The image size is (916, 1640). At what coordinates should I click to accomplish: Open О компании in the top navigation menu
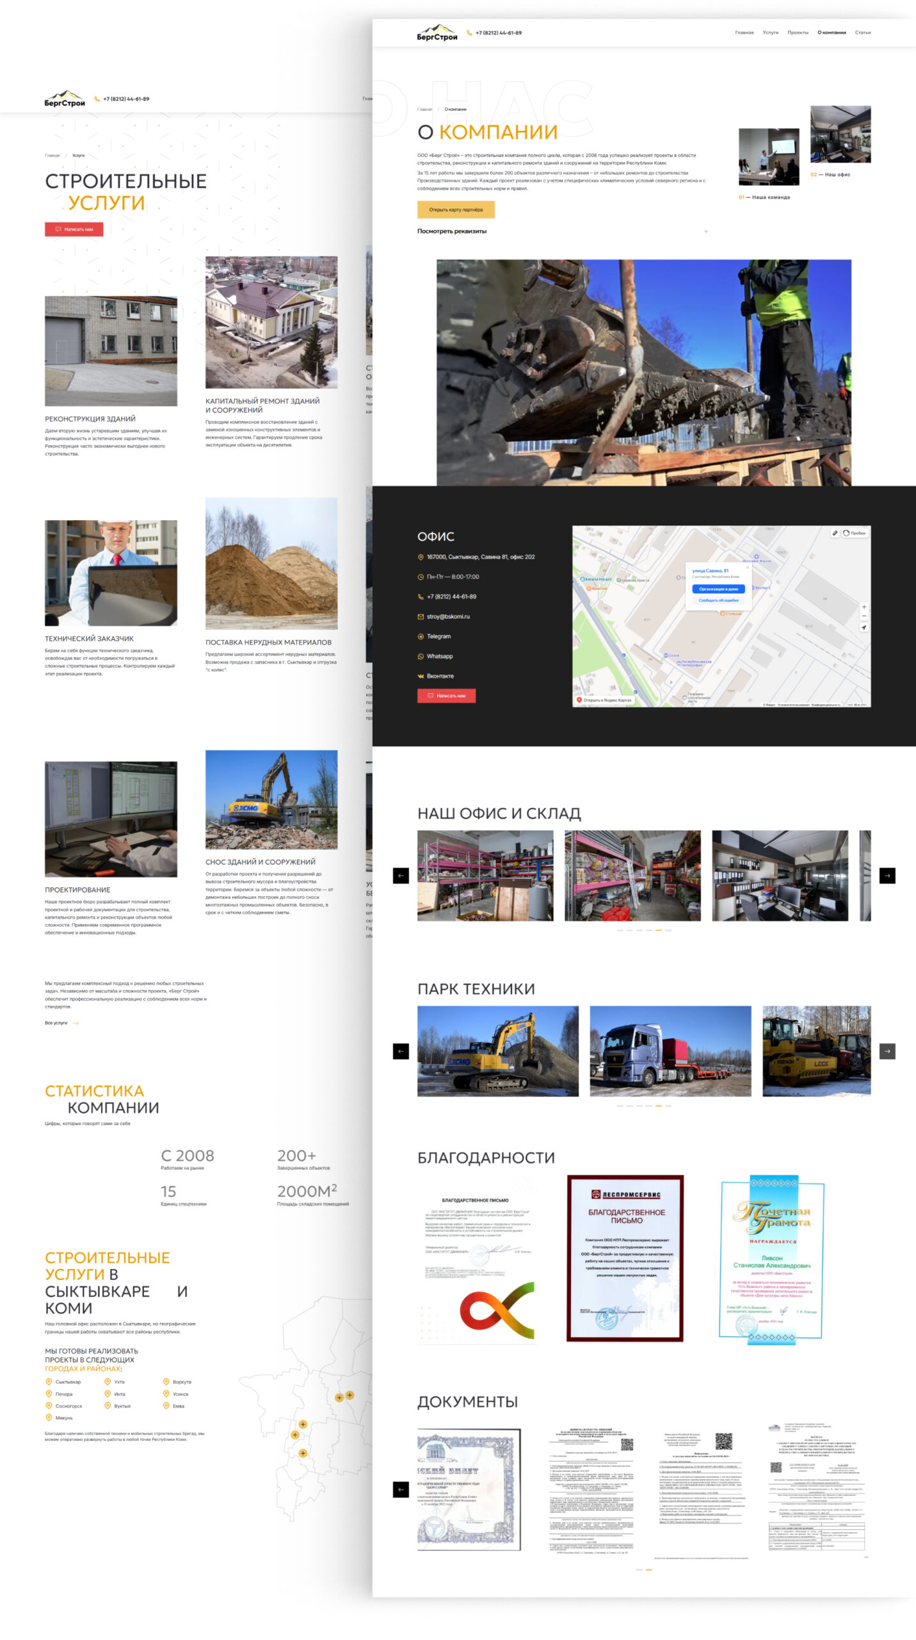click(832, 33)
